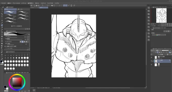Viewport: 172px width, 92px height.
Task: Select the Move layer cross-arrow tool
Action: [x=2, y=16]
